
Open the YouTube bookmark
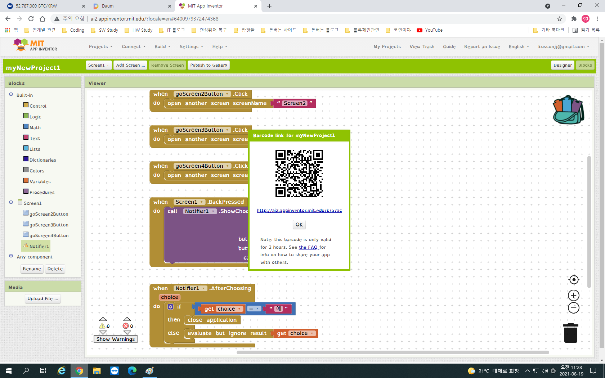(x=430, y=30)
